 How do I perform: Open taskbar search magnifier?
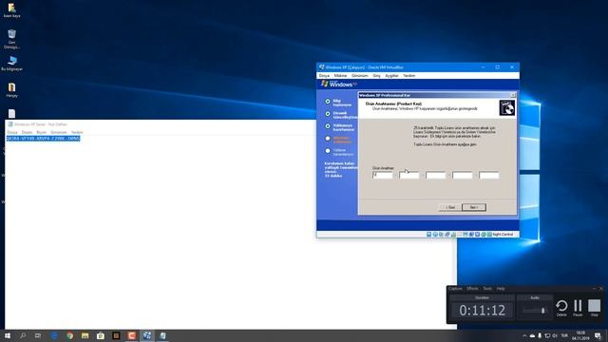(x=23, y=335)
